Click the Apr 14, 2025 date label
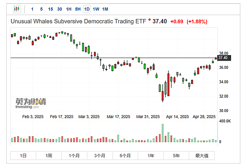 [x=177, y=116]
